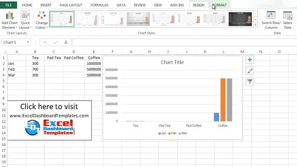Select the gray gradient chart style thumbnail

[138, 19]
